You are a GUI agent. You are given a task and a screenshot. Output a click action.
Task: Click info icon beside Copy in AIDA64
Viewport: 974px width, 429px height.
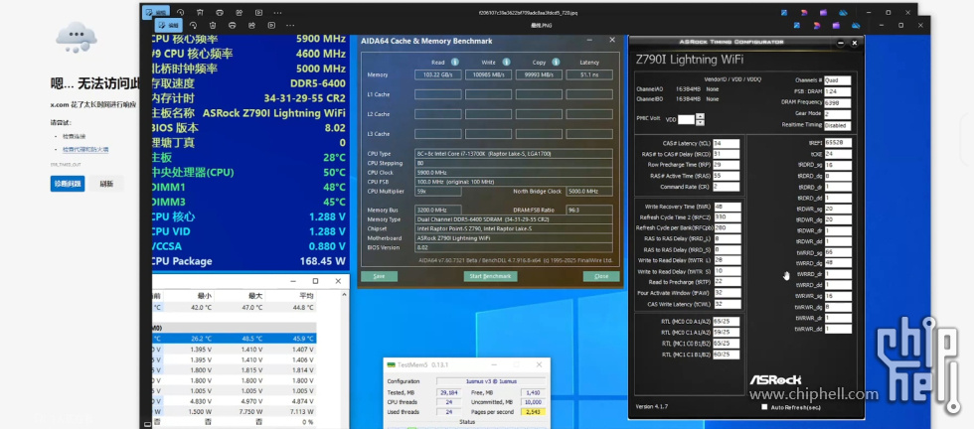tap(556, 63)
